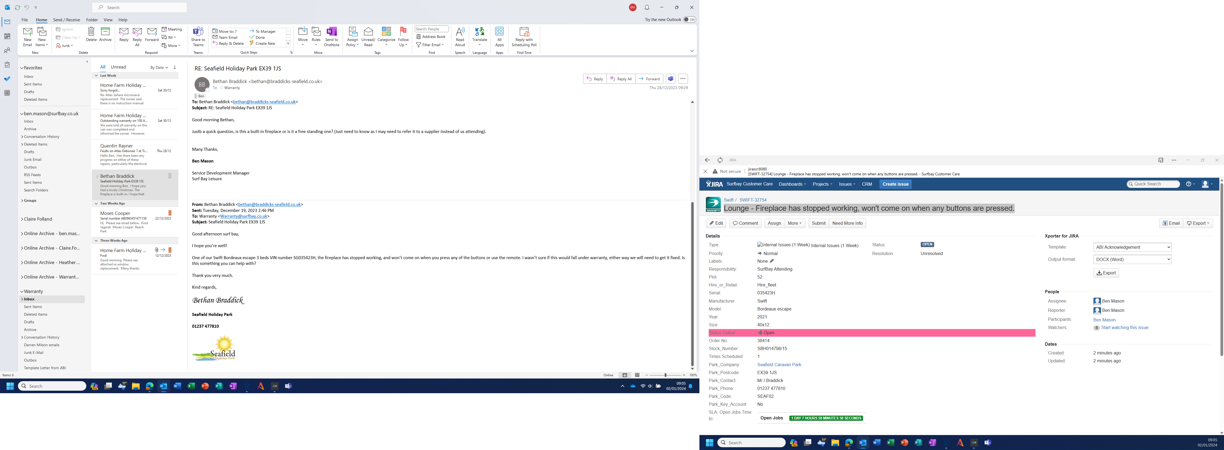
Task: Open the By Date sort dropdown
Action: point(159,67)
